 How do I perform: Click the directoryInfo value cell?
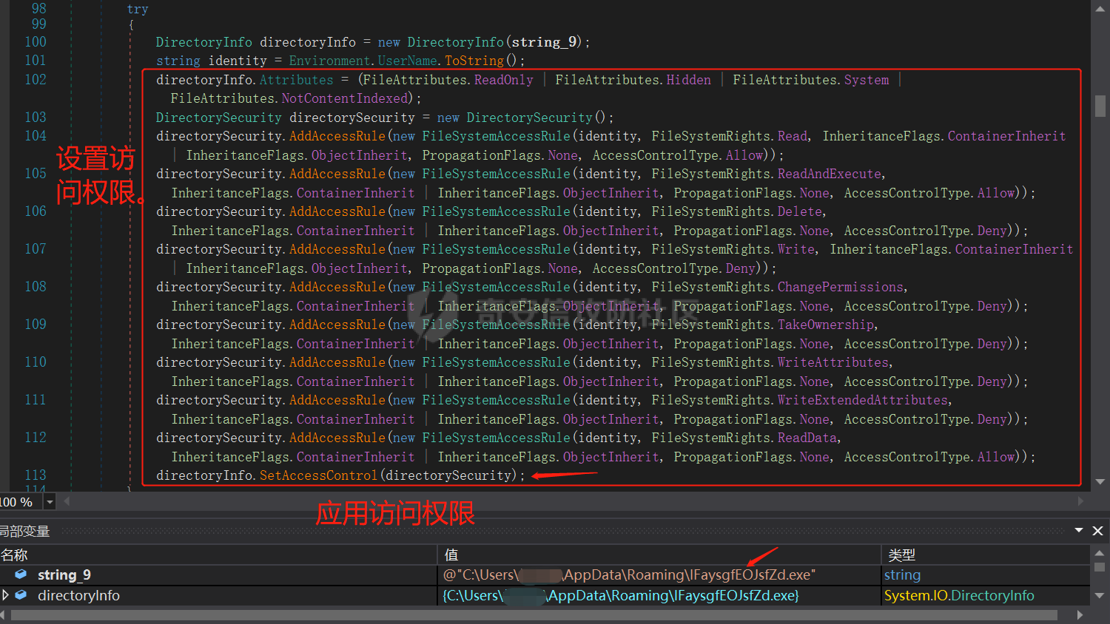659,595
